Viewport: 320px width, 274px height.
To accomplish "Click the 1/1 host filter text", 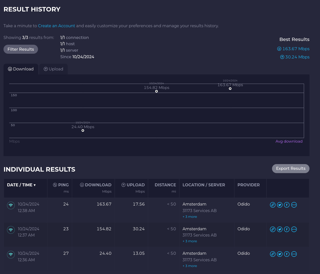I will coord(67,44).
